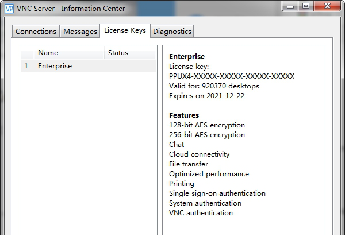Click the Printing feature entry
The image size is (345, 244).
pyautogui.click(x=182, y=184)
